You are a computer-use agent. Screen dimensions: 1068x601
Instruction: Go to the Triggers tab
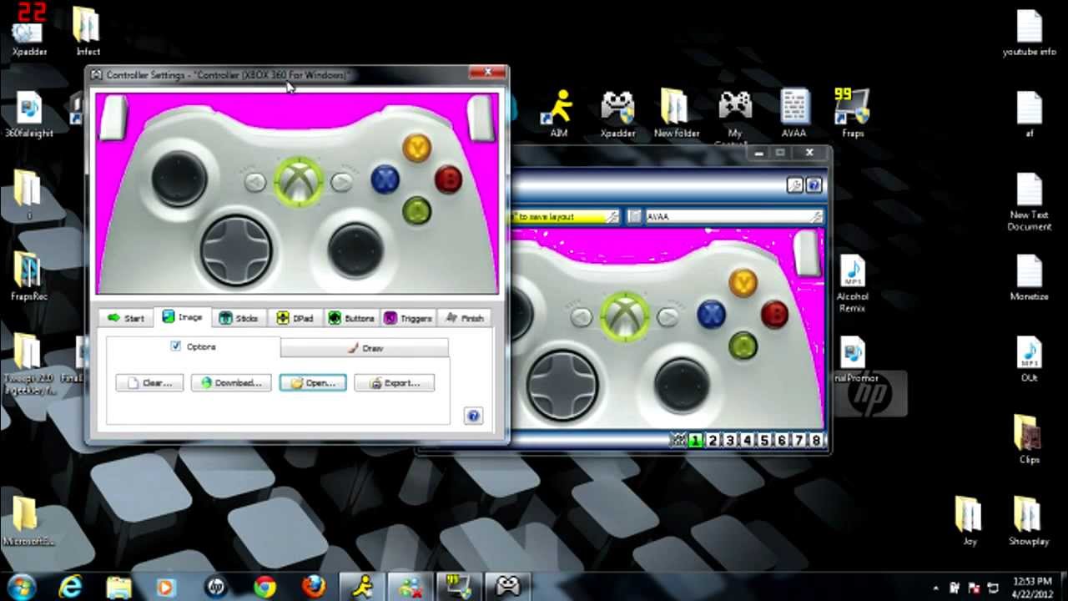[x=407, y=318]
